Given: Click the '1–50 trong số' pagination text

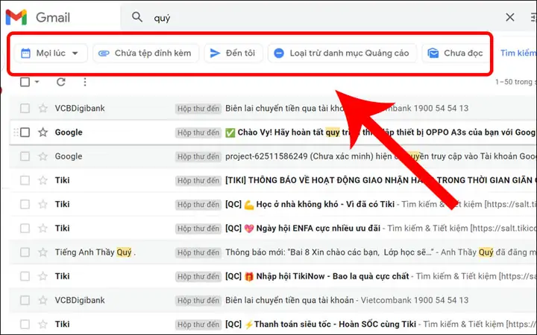Looking at the screenshot, I should click(515, 82).
